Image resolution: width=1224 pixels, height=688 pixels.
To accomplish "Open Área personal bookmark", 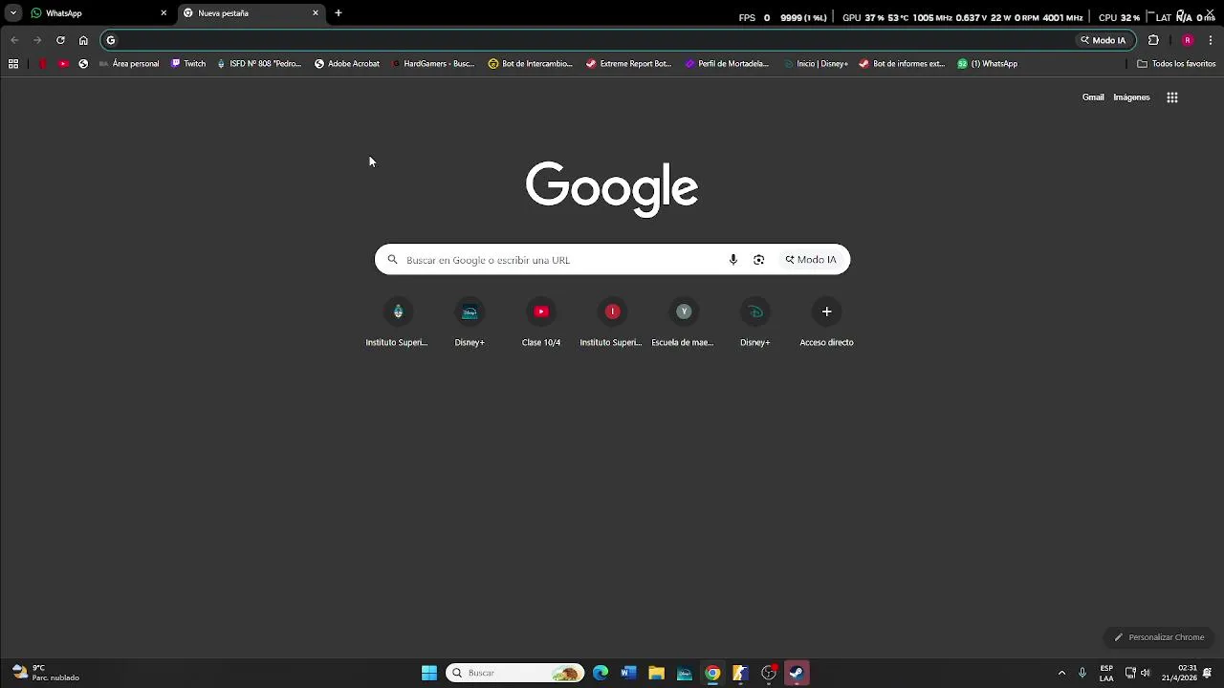I will [129, 64].
